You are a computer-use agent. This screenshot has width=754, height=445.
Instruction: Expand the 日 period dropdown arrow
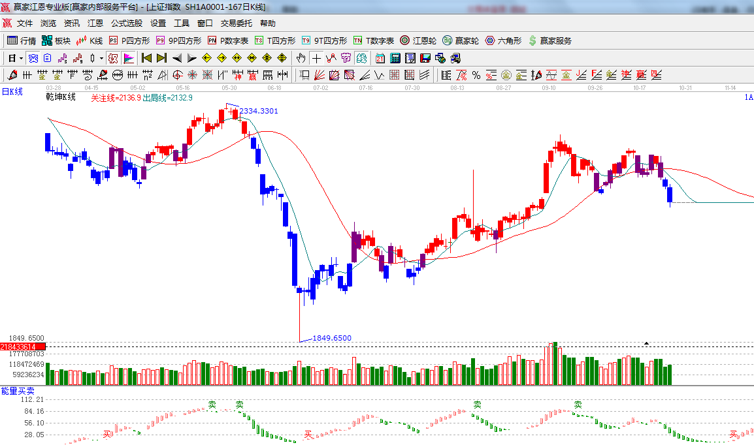20,58
